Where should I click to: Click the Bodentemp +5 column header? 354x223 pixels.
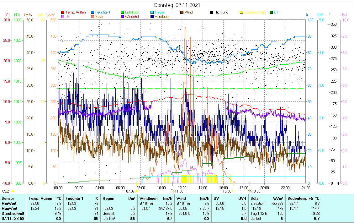pos(299,199)
